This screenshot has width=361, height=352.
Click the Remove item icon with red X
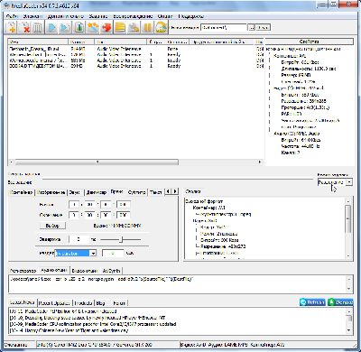[24, 28]
